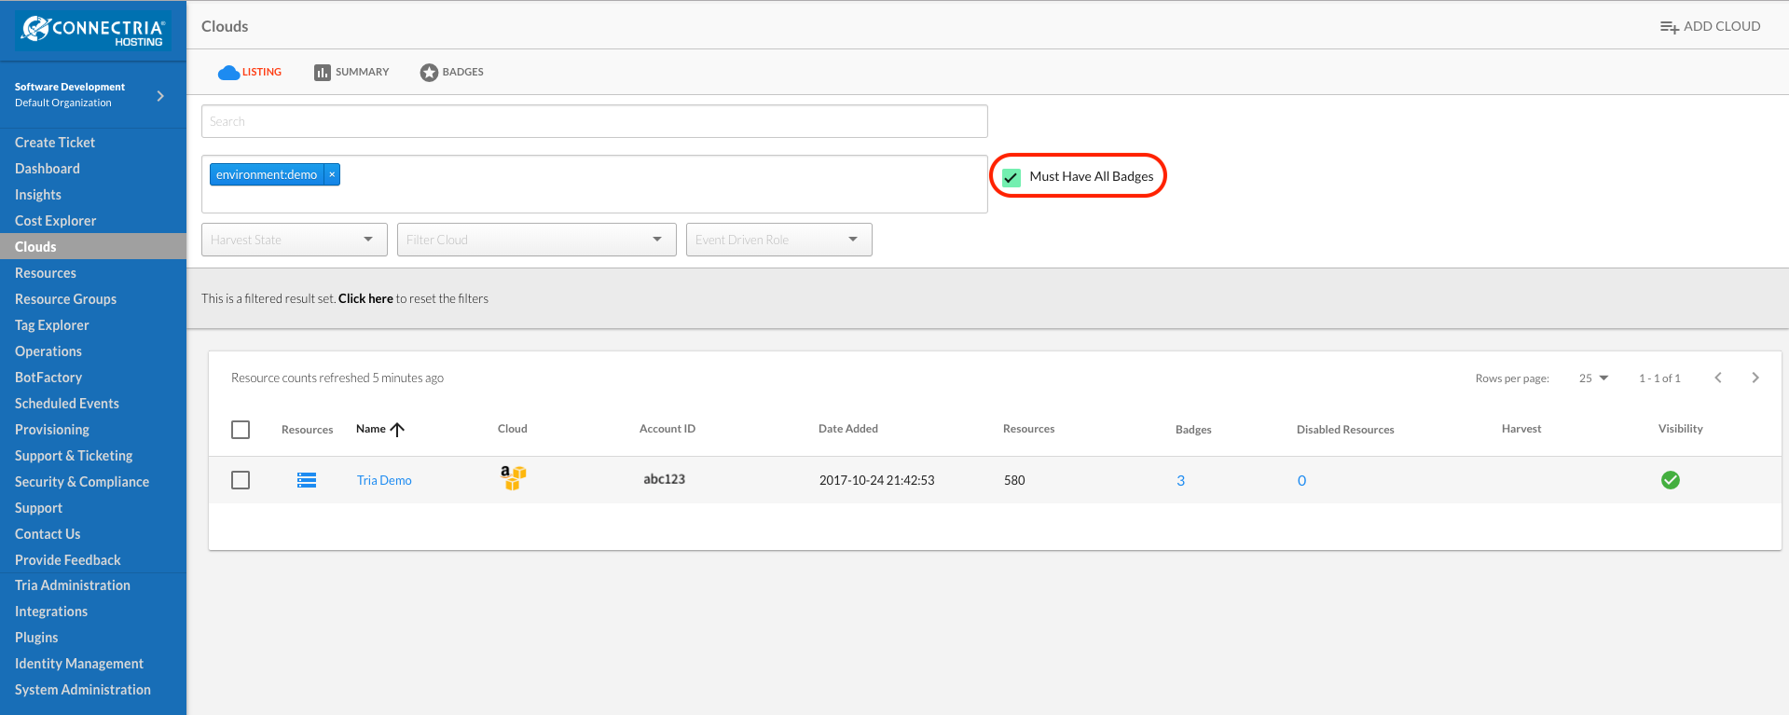
Task: Switch to the Badges tab
Action: click(452, 72)
